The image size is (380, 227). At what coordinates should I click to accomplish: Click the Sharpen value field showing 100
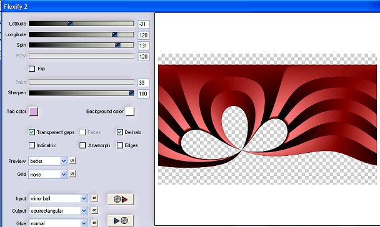coord(144,94)
